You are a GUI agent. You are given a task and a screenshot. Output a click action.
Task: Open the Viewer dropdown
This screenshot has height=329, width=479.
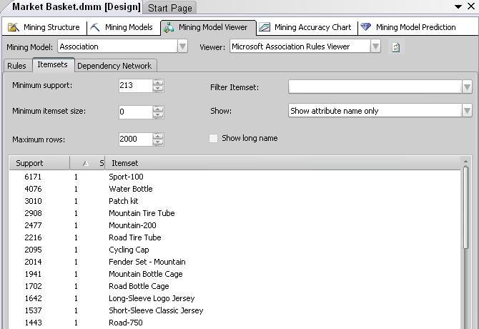click(x=375, y=46)
